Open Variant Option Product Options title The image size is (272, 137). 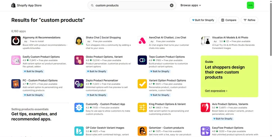167,81
